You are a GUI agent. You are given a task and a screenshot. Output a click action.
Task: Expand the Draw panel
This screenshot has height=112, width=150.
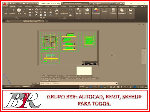[18, 18]
